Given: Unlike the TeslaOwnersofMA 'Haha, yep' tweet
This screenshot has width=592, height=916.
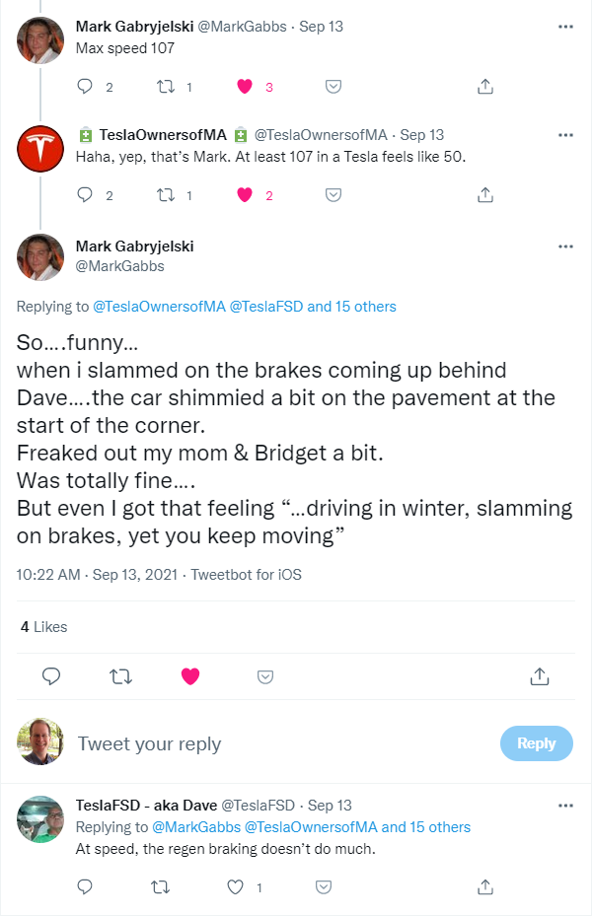Looking at the screenshot, I should click(245, 194).
